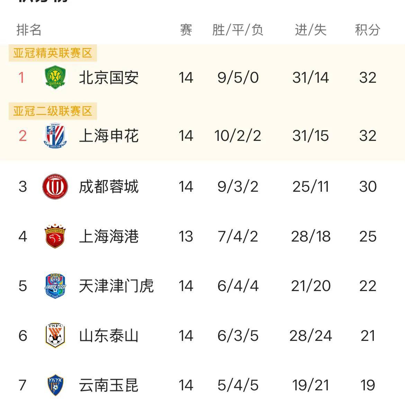Viewport: 405px width, 418px height.
Task: Tap team name 山东泰山
Action: coord(109,336)
